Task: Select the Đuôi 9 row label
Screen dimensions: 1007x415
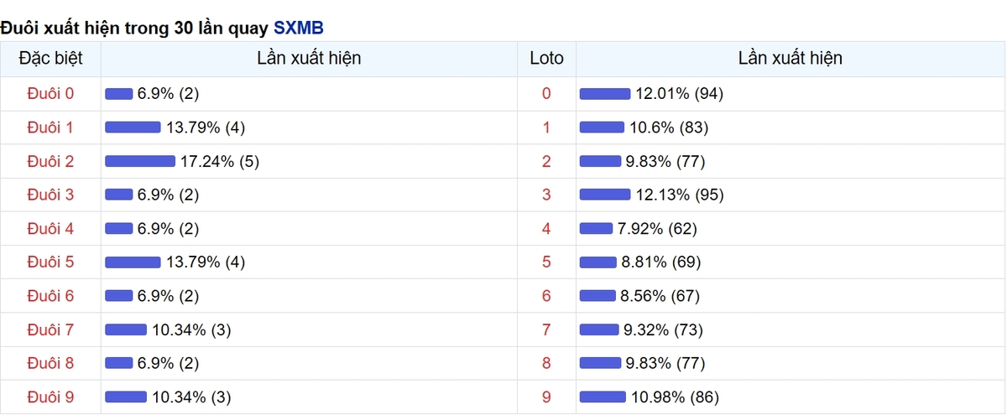Action: point(50,397)
